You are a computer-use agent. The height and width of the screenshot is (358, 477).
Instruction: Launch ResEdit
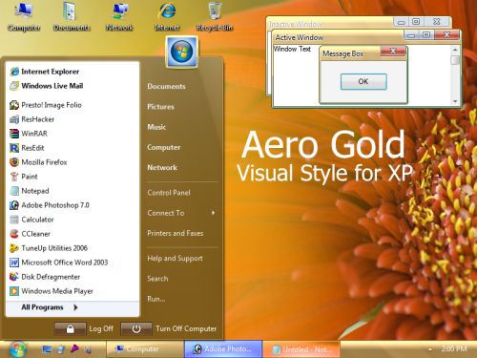point(27,148)
